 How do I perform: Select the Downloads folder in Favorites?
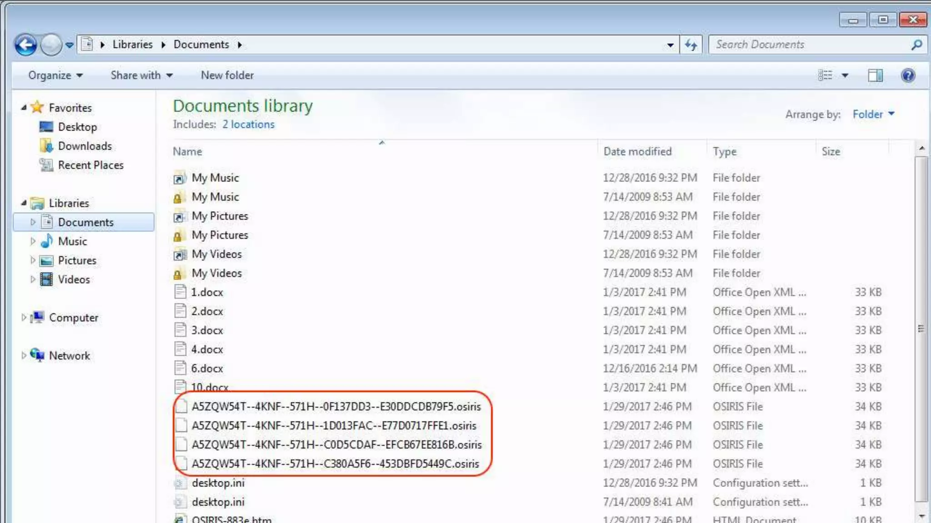click(x=85, y=146)
